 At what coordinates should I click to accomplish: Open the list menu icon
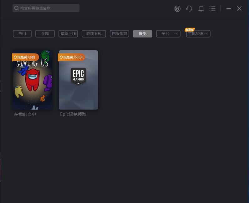coord(212,8)
